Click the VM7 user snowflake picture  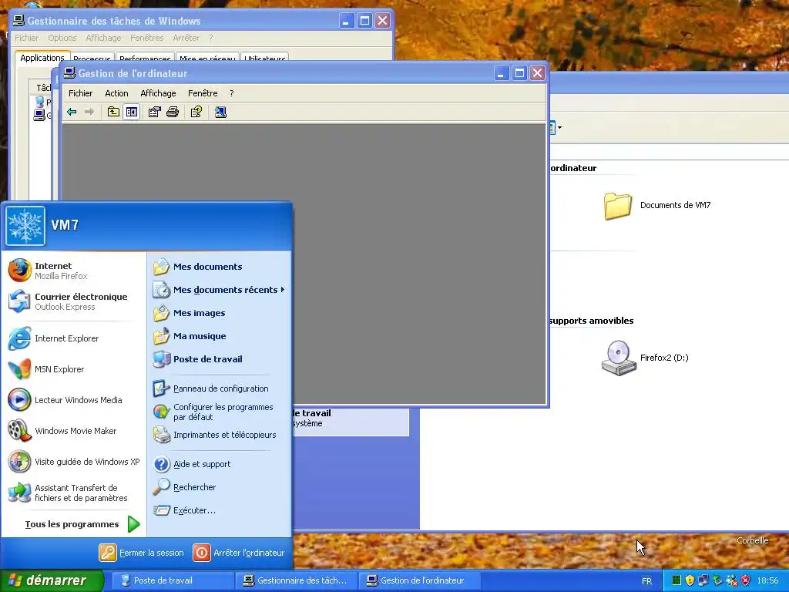pyautogui.click(x=25, y=226)
